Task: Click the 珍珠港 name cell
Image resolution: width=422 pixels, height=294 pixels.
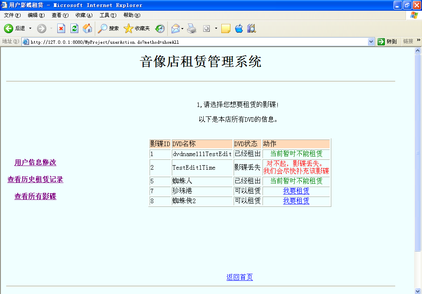Action: click(202, 191)
